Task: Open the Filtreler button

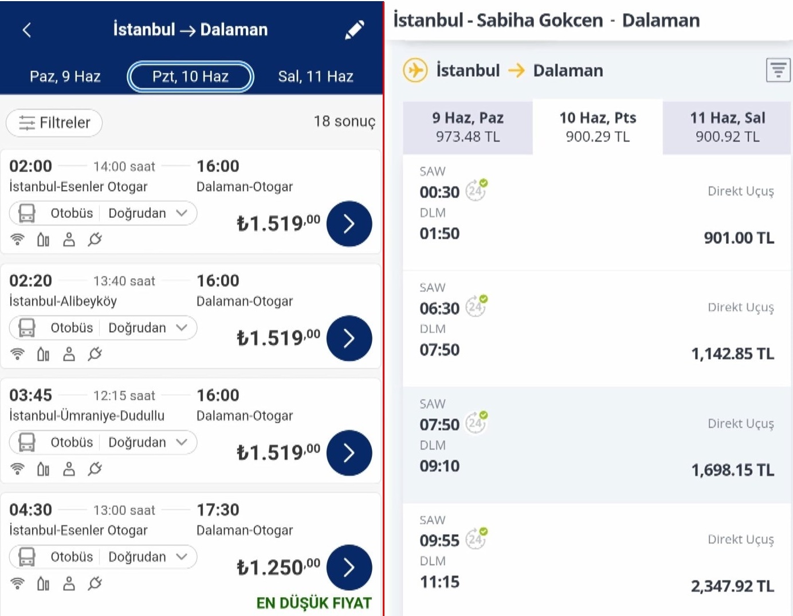Action: 54,123
